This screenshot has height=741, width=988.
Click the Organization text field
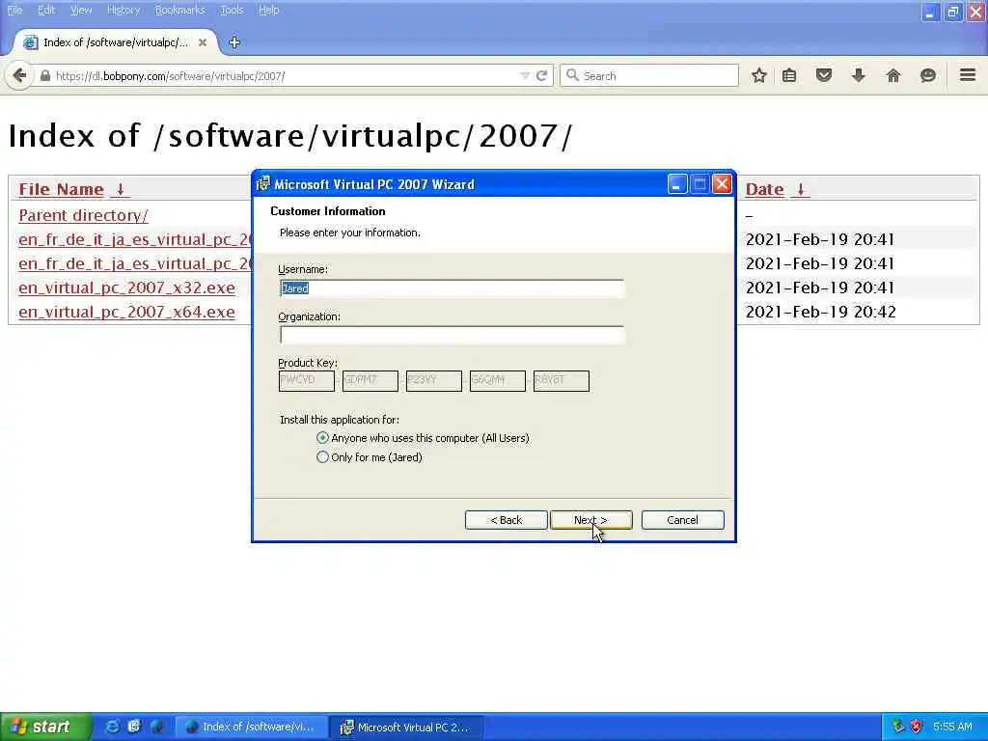[452, 335]
